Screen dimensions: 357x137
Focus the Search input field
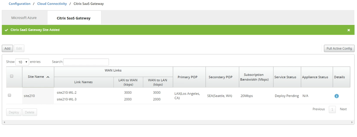[86, 62]
